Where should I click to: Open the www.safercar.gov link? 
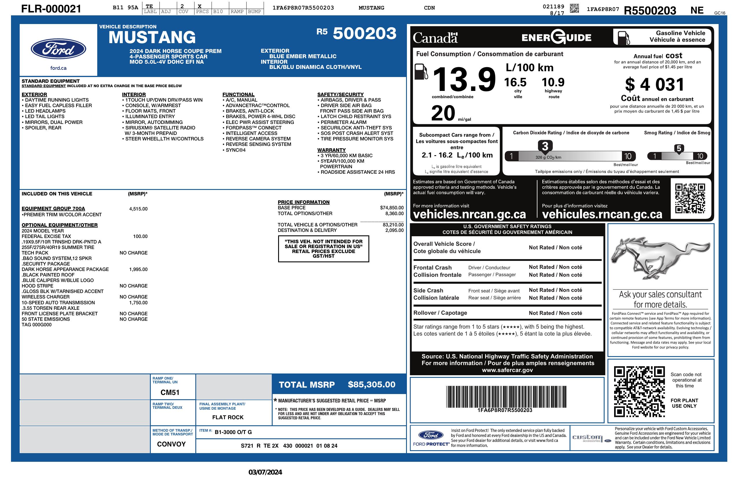click(x=507, y=370)
